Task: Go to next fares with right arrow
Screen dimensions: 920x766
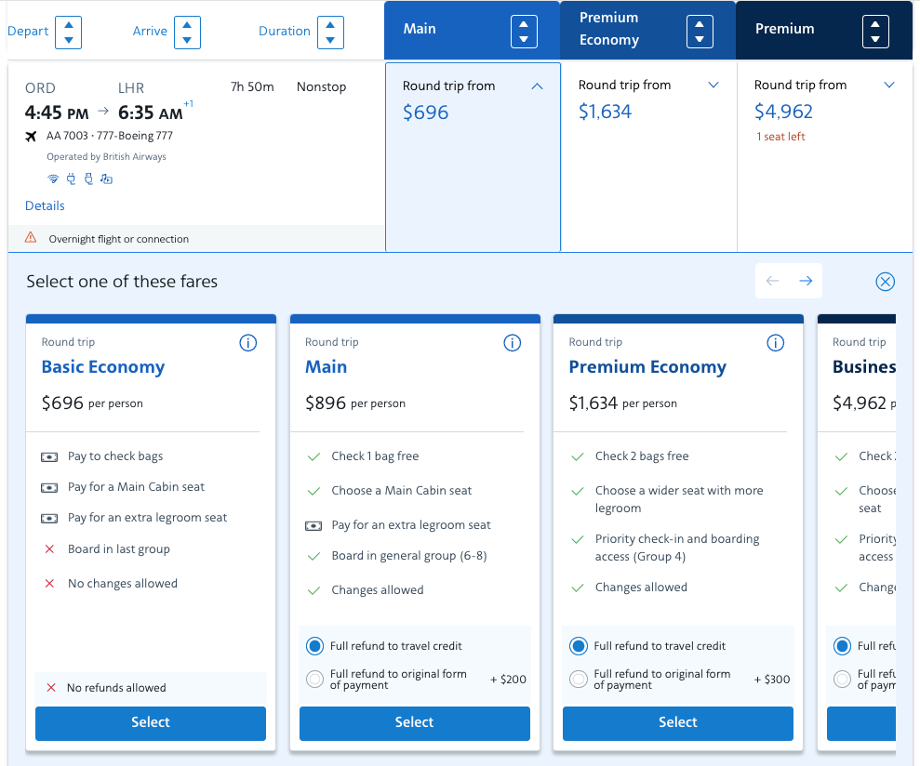Action: pyautogui.click(x=806, y=281)
